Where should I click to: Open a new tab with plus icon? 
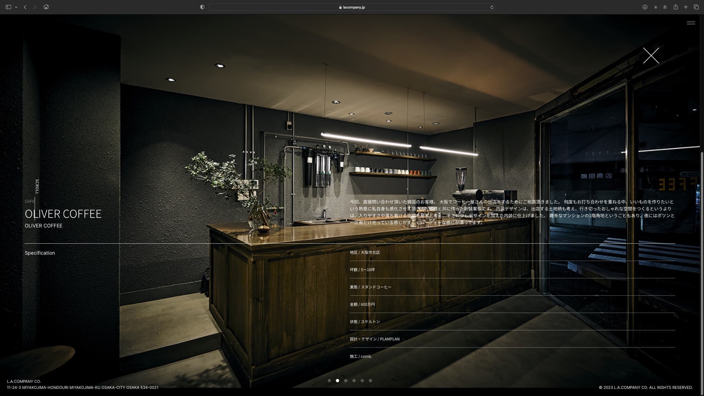point(686,7)
